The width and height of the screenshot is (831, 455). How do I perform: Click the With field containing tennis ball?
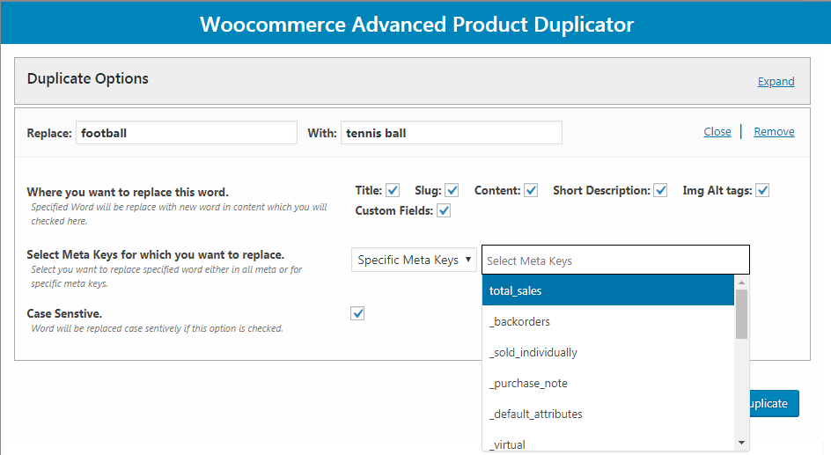click(x=452, y=132)
